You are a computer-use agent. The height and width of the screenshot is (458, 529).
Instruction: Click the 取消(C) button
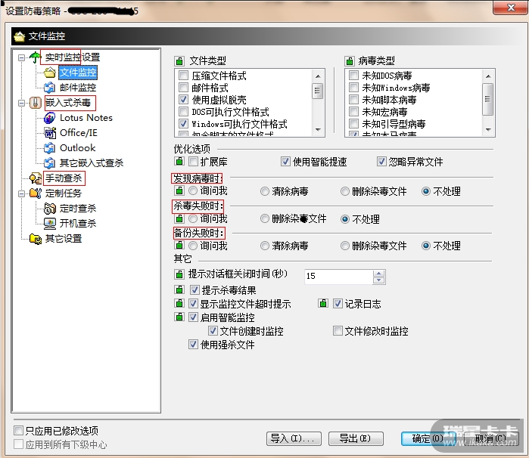click(490, 438)
